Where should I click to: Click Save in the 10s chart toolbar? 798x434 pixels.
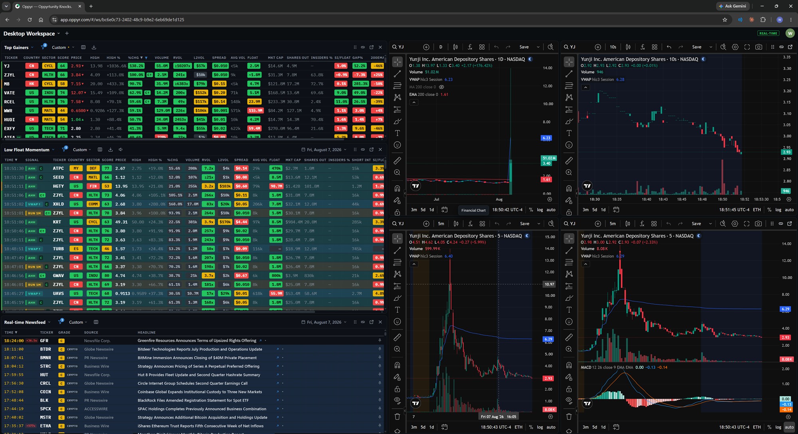[x=697, y=47]
